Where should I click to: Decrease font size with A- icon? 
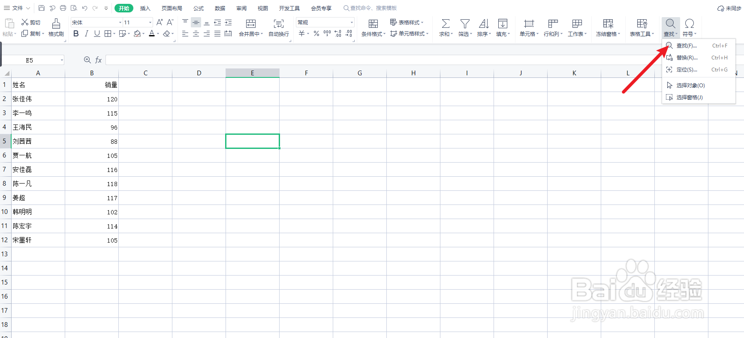click(170, 22)
